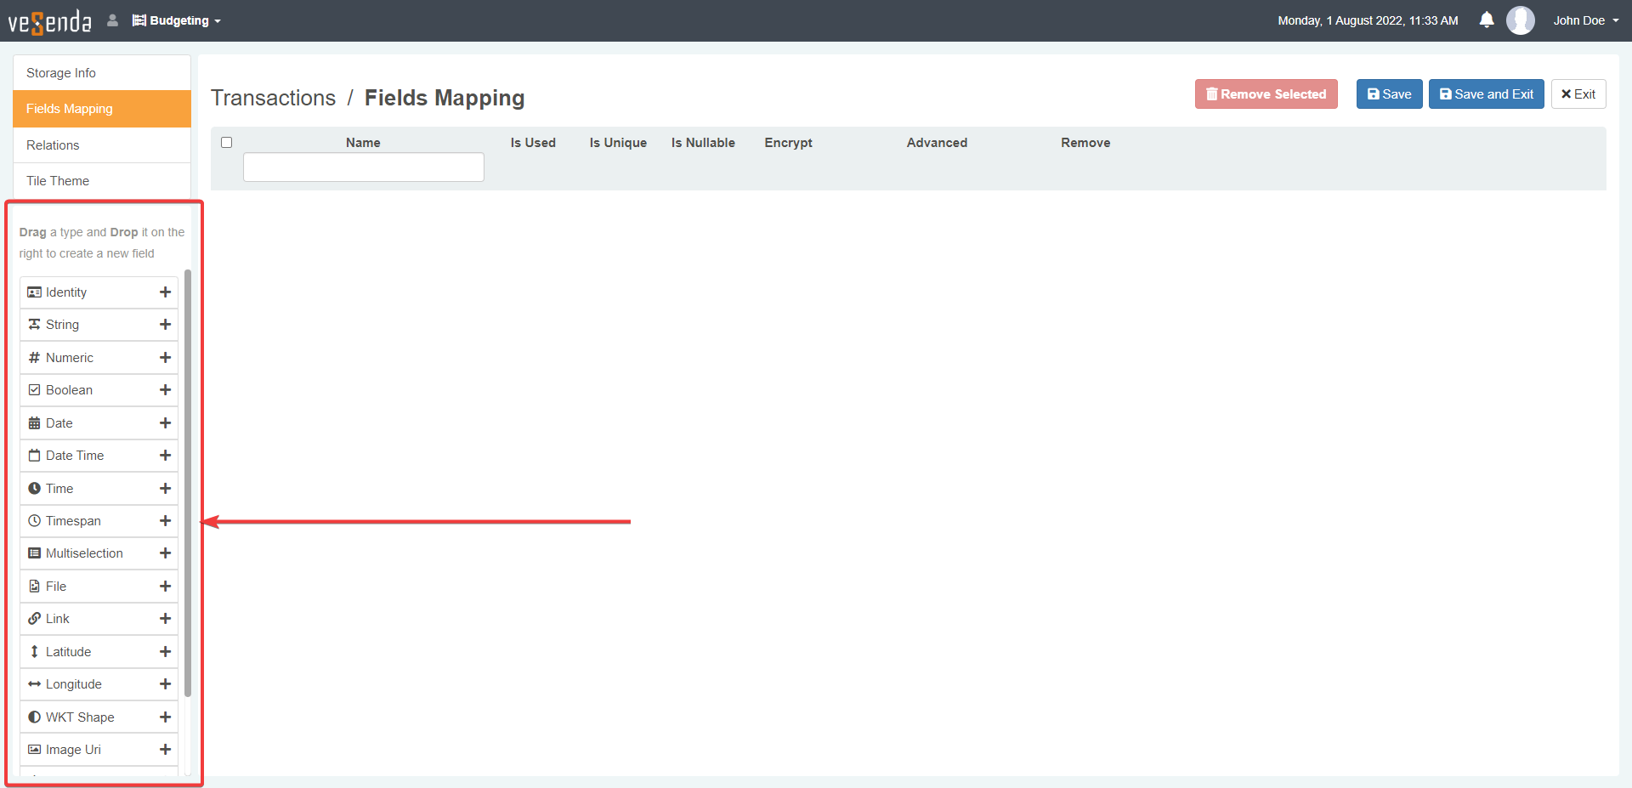Click the person icon beside the logo
The width and height of the screenshot is (1632, 788).
(112, 20)
